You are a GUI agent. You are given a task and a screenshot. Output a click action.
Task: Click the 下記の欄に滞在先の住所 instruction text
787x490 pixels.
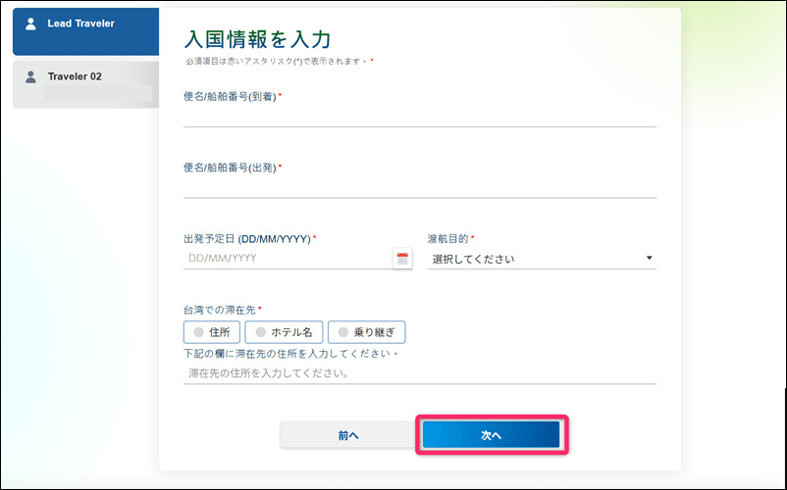tap(290, 353)
